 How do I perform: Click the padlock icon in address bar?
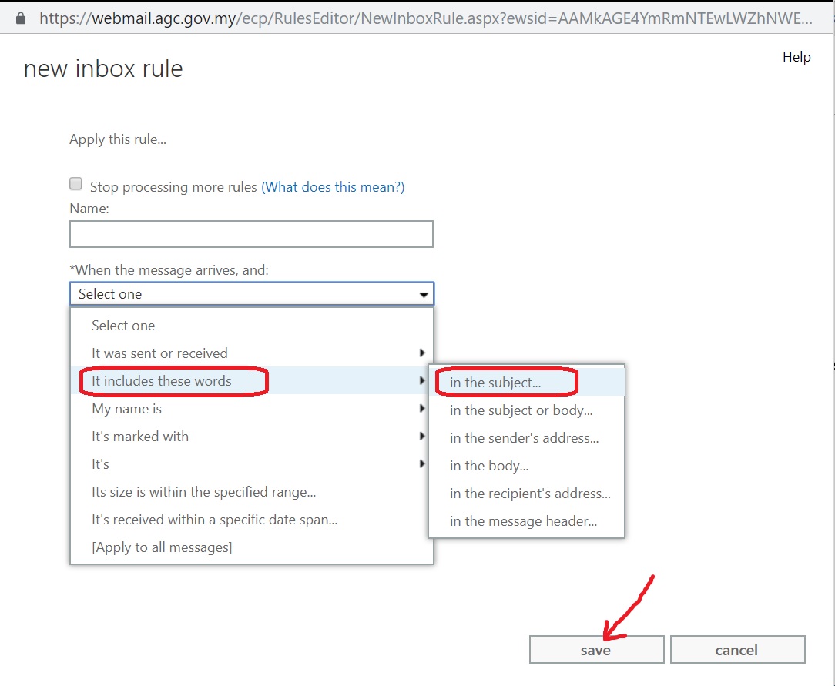[19, 16]
